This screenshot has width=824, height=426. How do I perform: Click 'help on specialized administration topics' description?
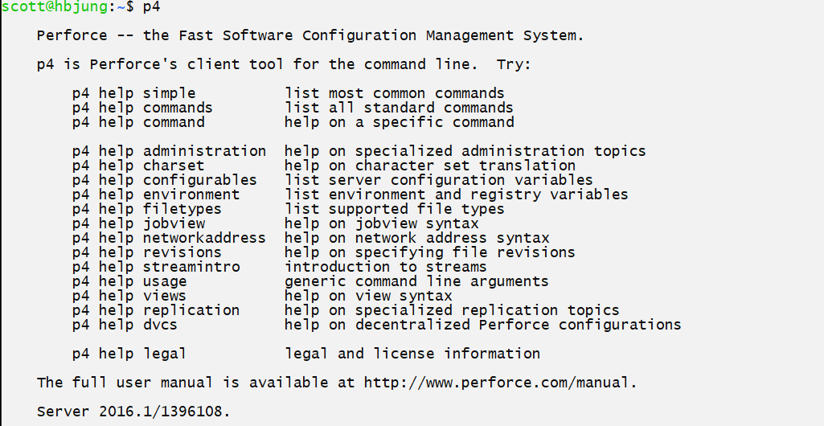click(x=465, y=151)
